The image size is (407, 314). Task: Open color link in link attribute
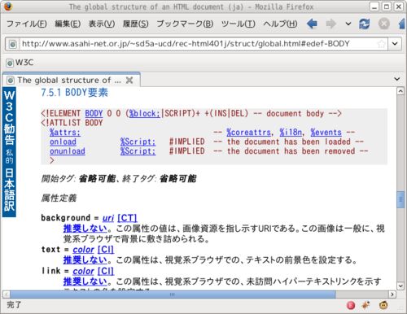(x=83, y=271)
